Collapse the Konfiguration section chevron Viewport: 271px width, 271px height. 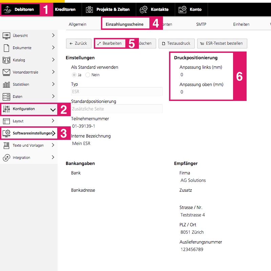pos(53,109)
